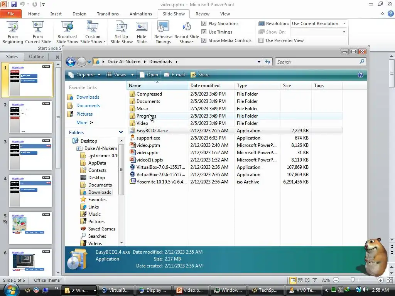Select Favorites in folder tree
395x296 pixels.
[97, 200]
